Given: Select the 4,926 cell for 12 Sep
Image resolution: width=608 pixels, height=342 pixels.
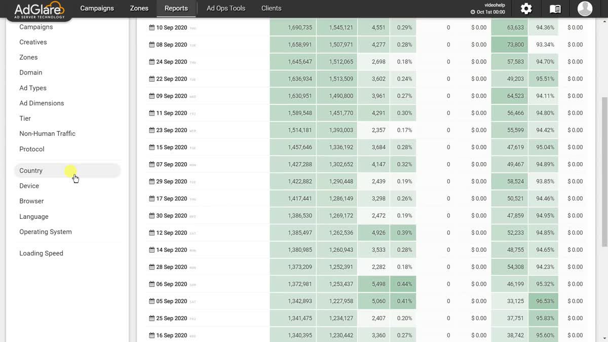Looking at the screenshot, I should (x=373, y=233).
